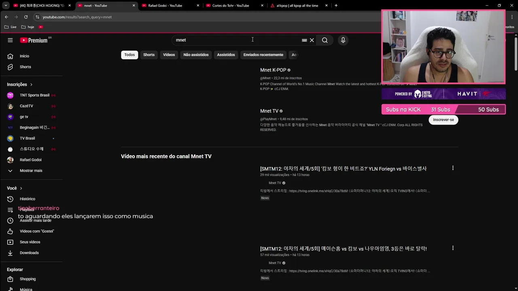
Task: Select Enviados recentemente filter chip
Action: pyautogui.click(x=263, y=55)
